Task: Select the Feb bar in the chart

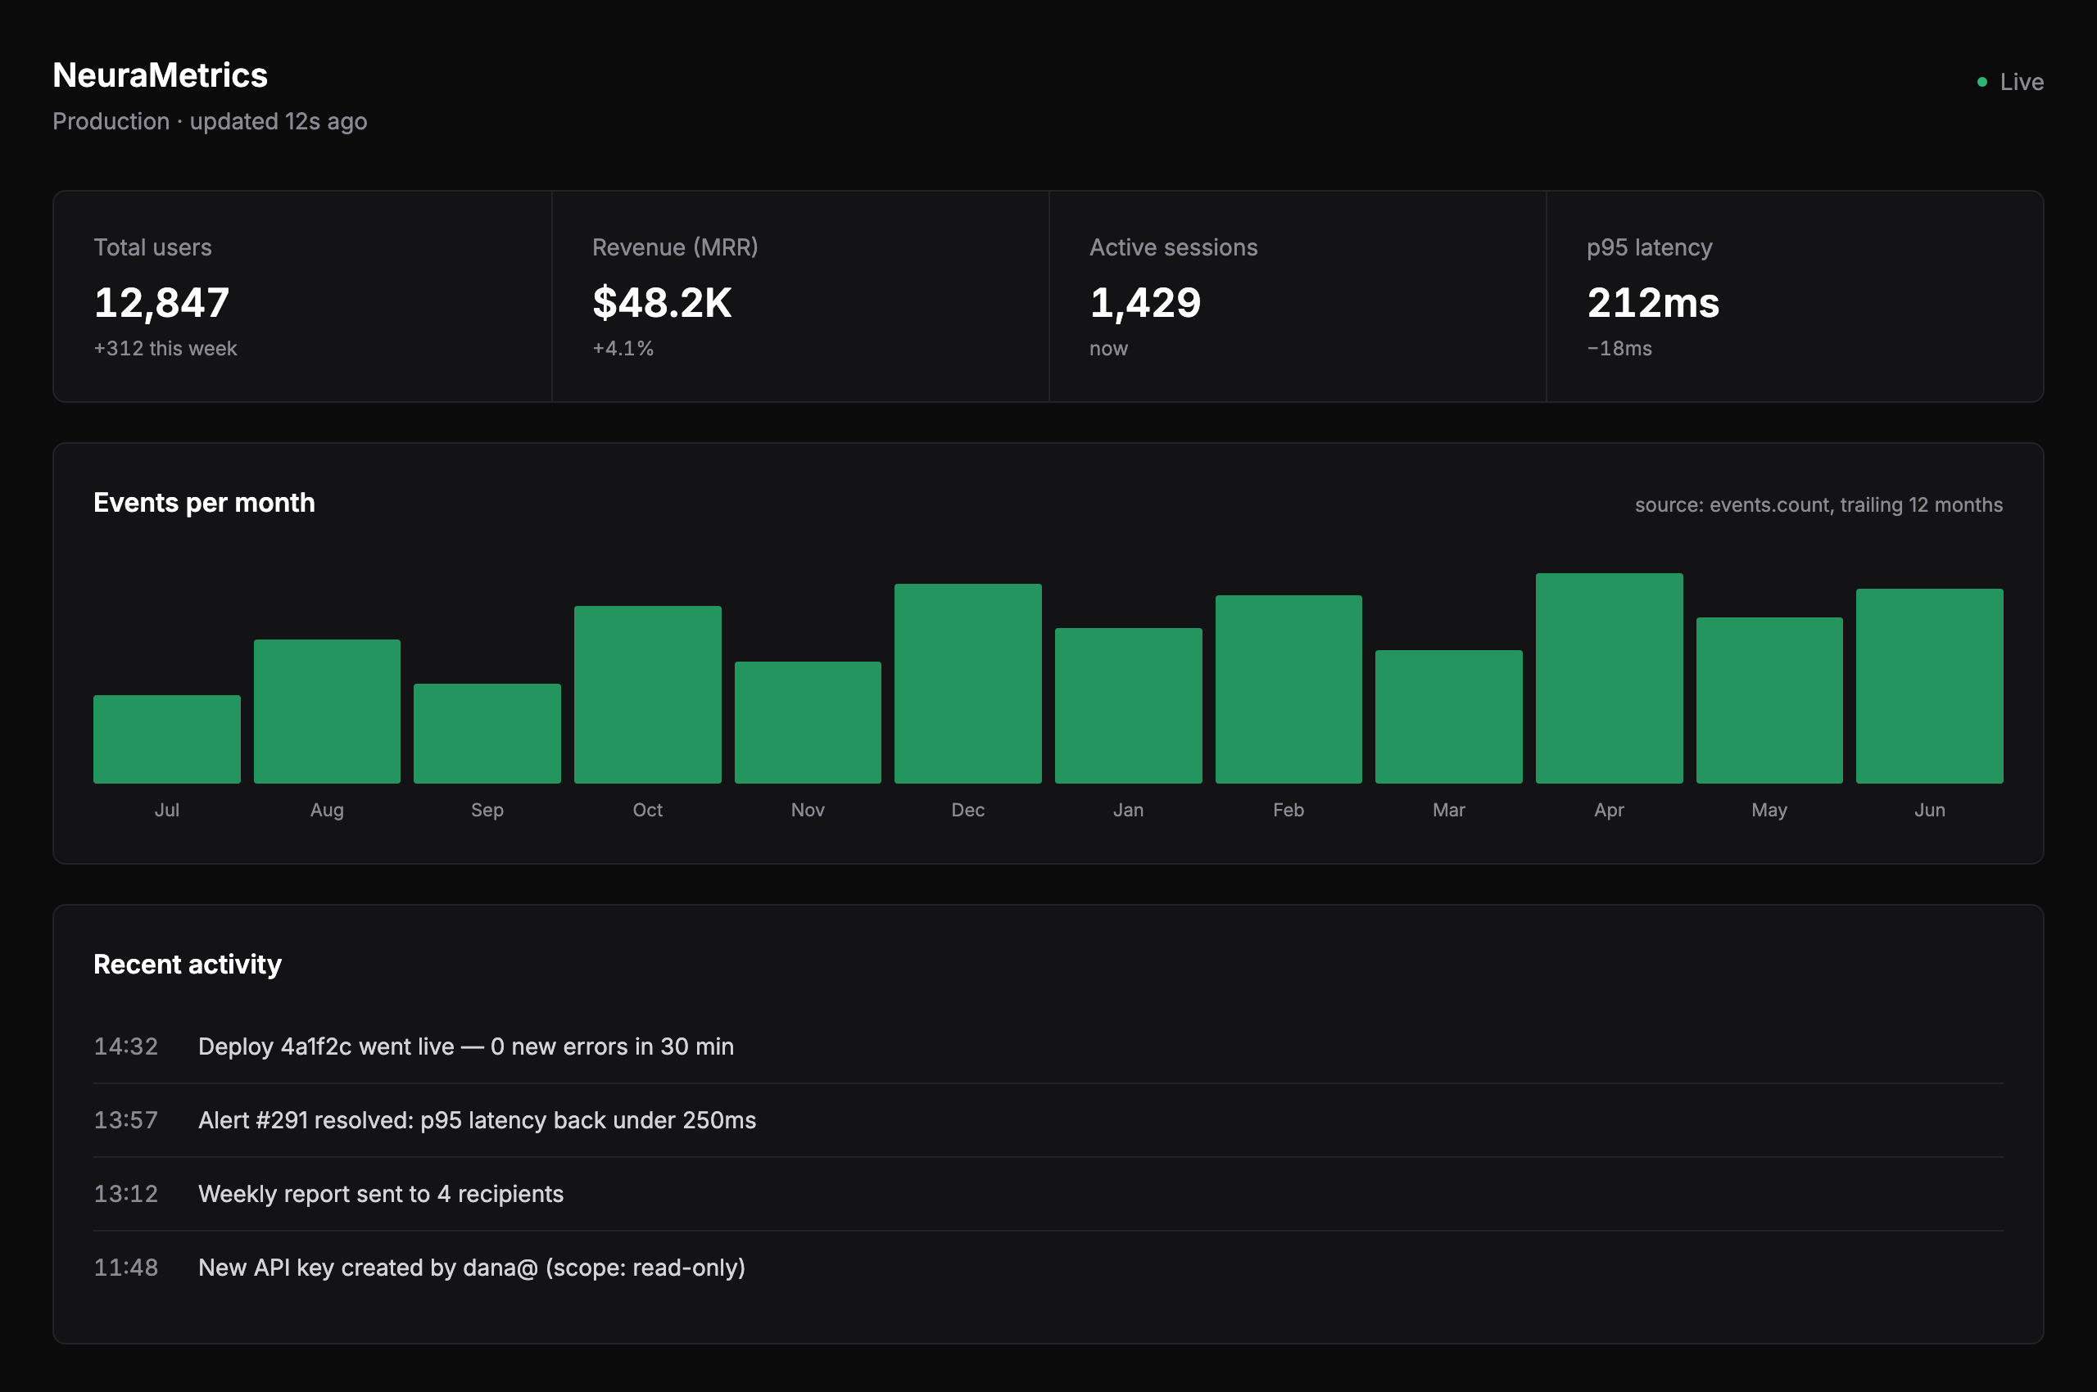Action: 1289,689
